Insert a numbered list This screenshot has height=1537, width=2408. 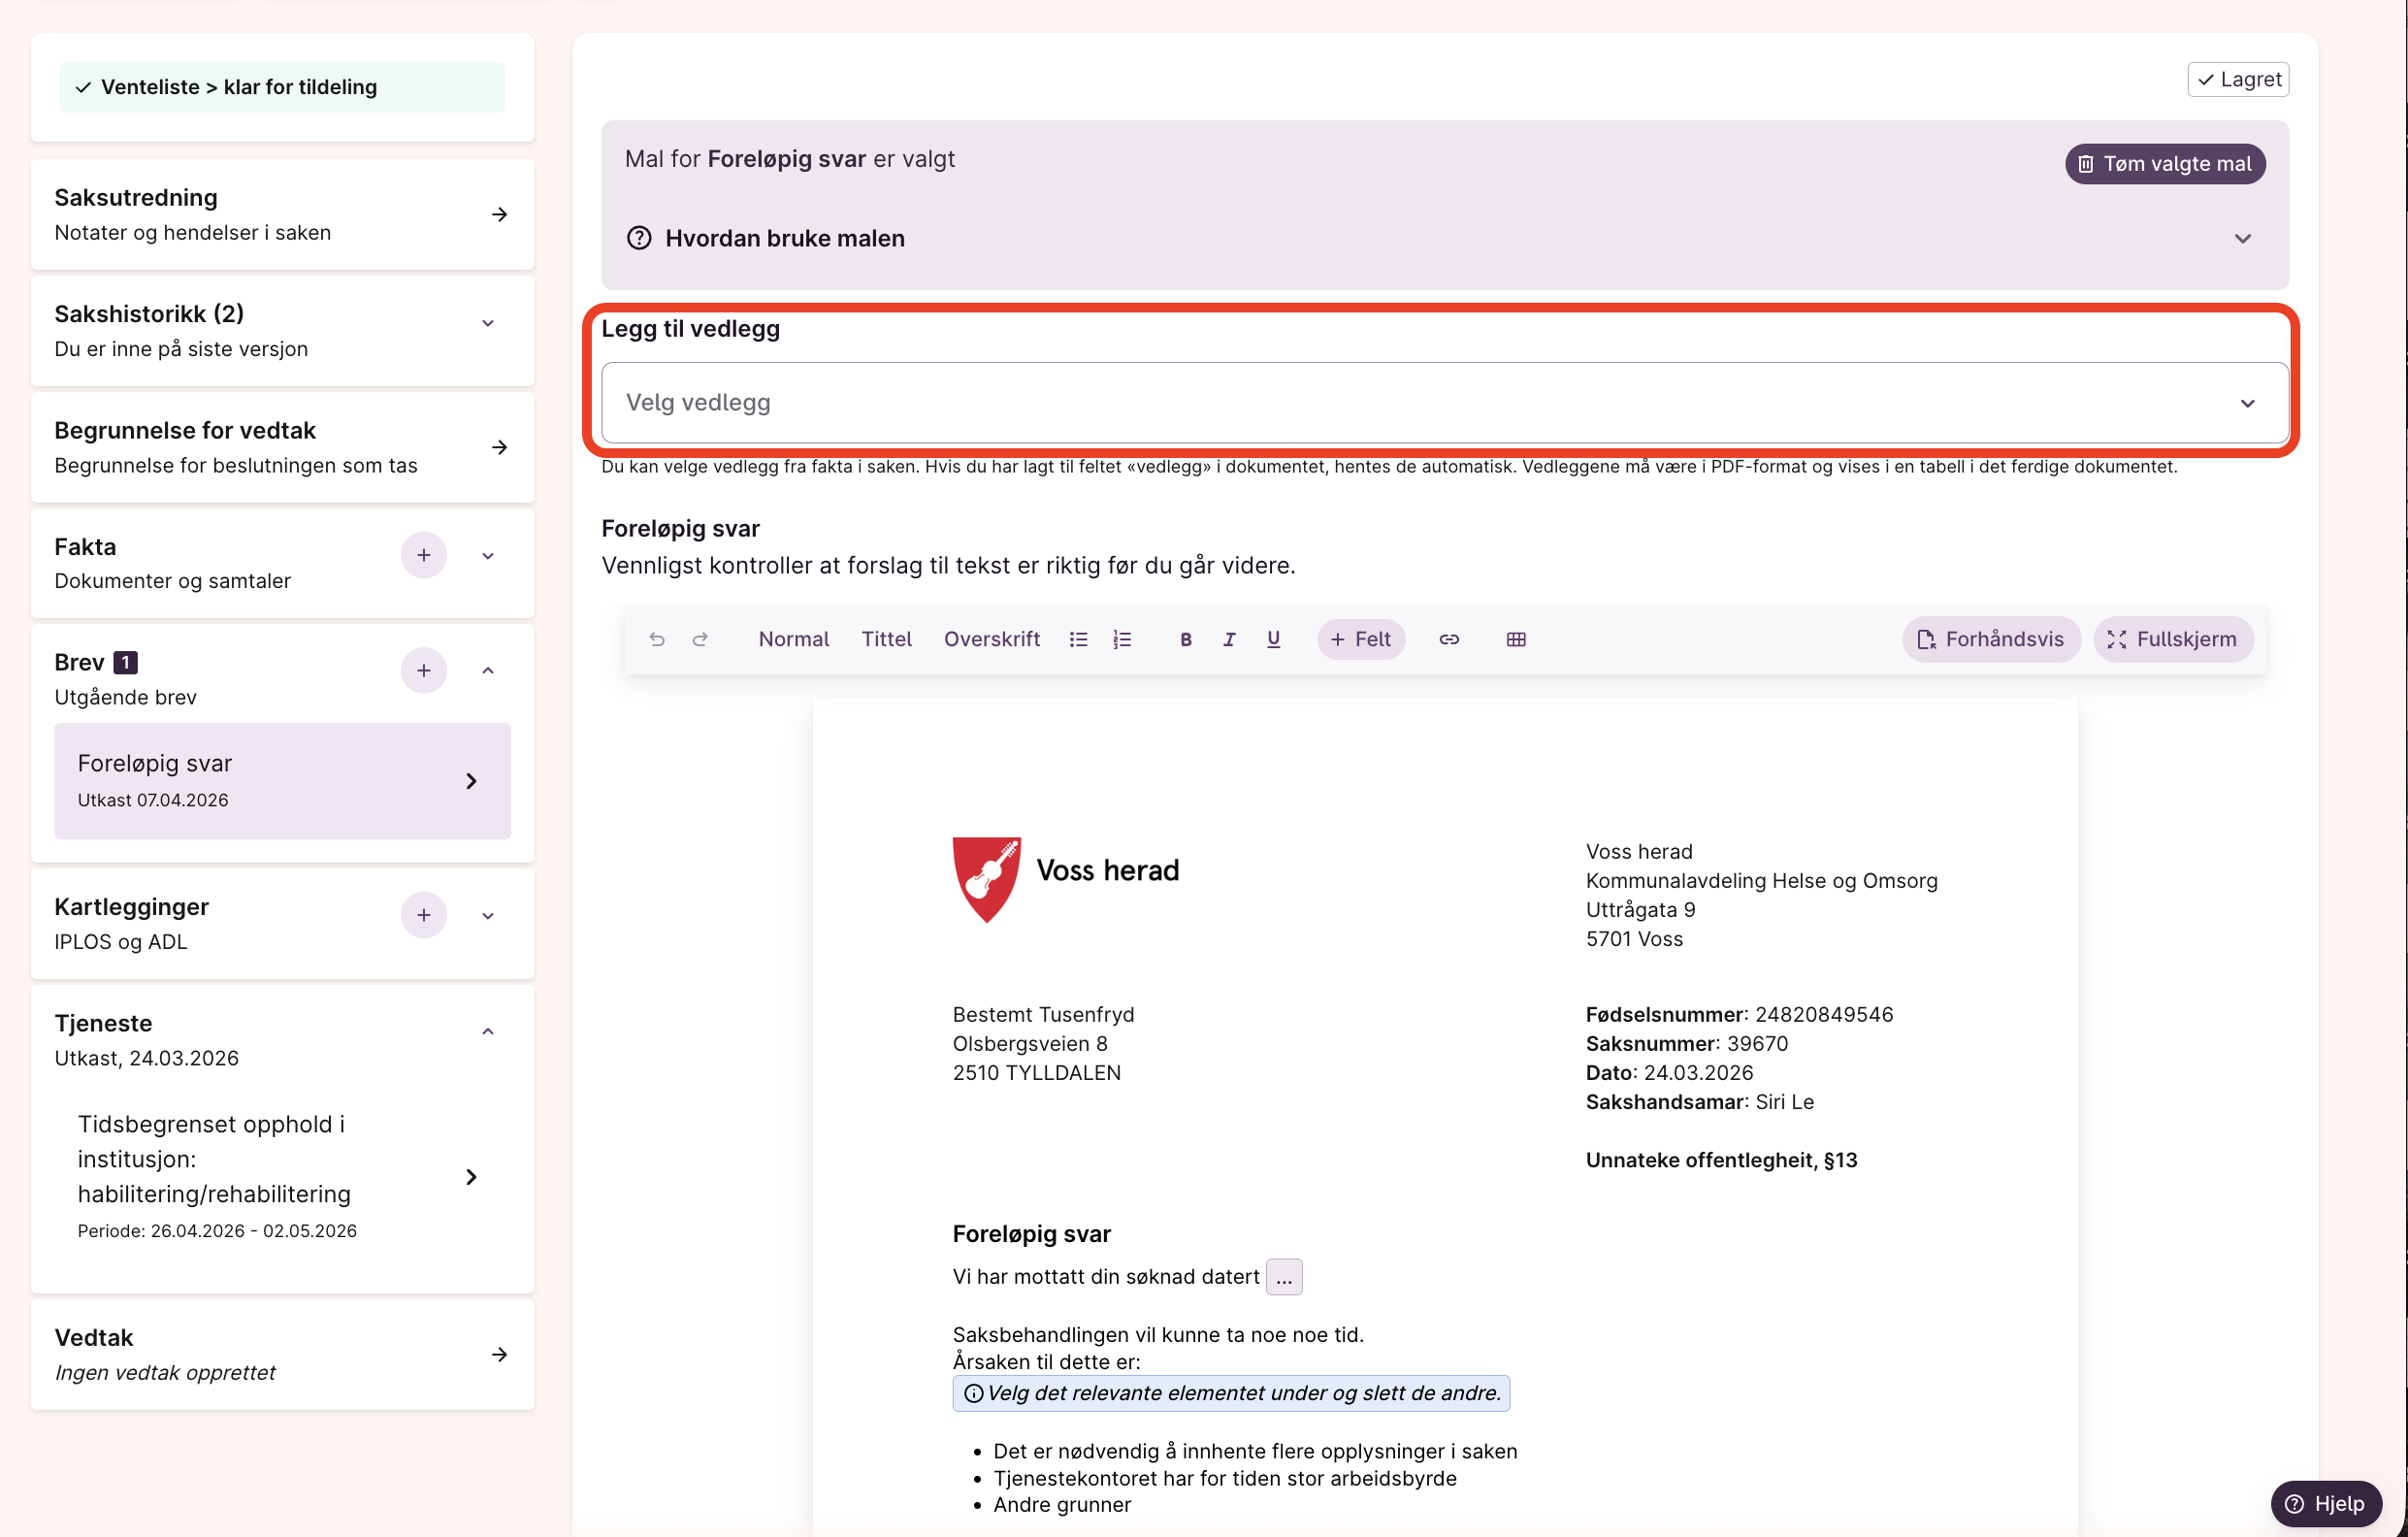1122,639
